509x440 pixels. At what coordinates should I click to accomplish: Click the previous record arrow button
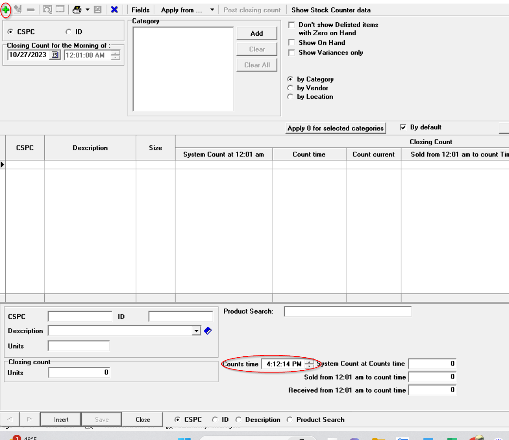click(x=10, y=419)
